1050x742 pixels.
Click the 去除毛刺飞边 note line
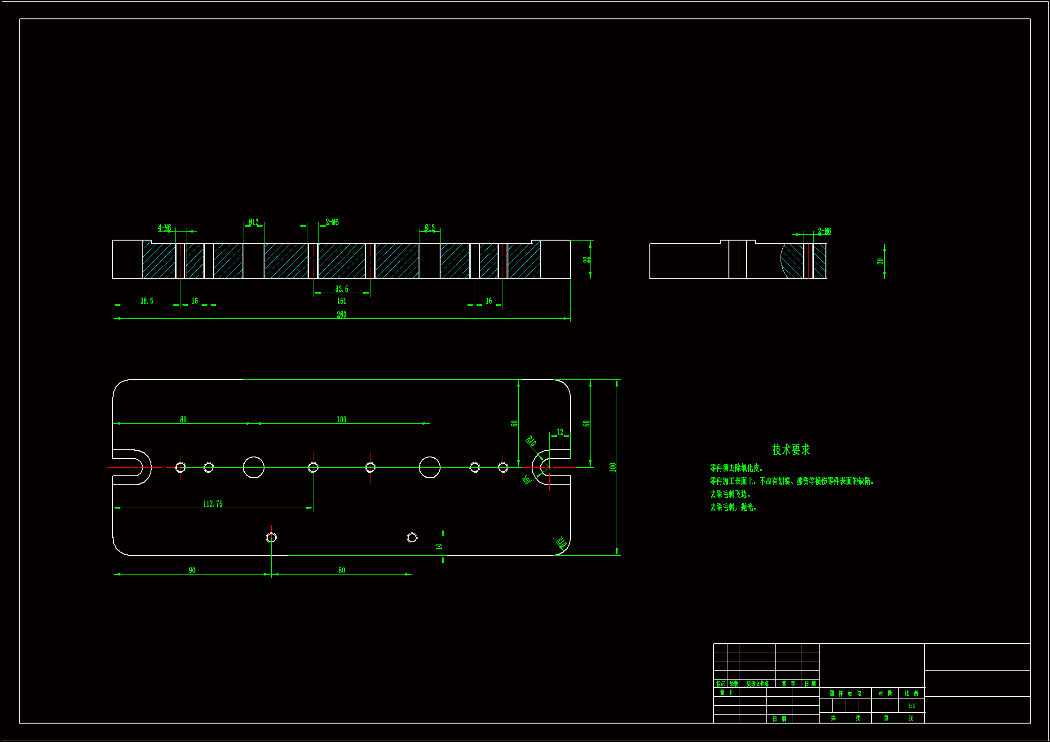click(x=730, y=494)
